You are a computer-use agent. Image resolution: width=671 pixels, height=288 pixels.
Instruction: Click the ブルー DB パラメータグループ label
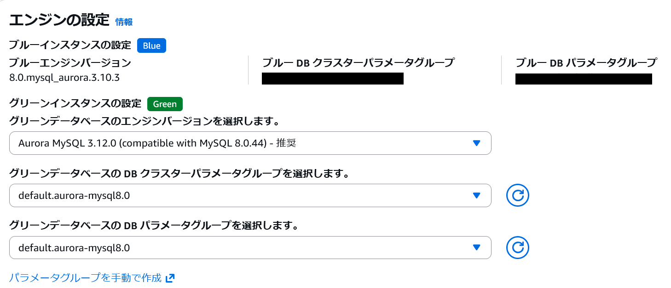click(586, 62)
